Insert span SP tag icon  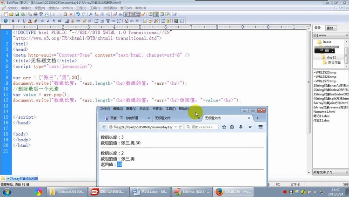tap(137, 21)
